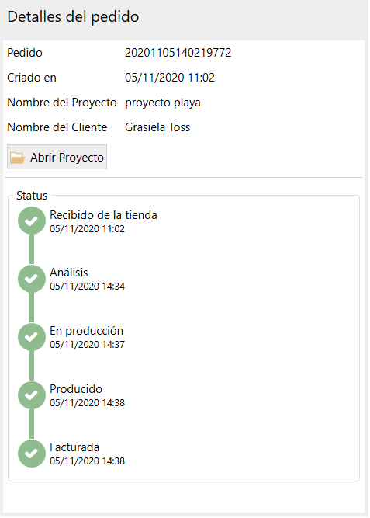
Task: Click the Recibido de la tienda label
Action: tap(103, 215)
